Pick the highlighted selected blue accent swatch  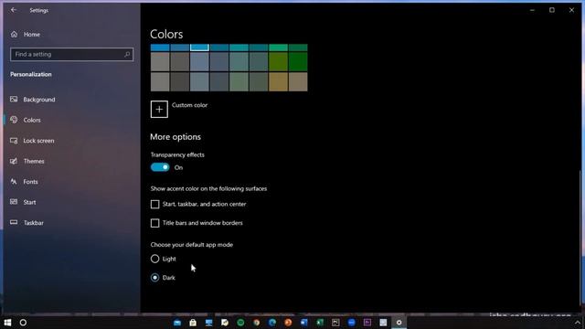tap(199, 48)
